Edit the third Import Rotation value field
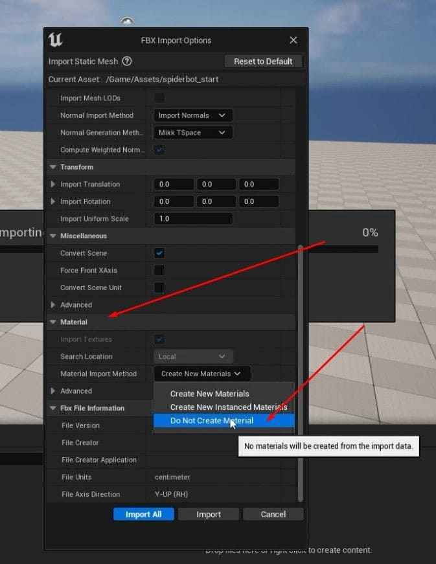436x564 pixels. 258,201
